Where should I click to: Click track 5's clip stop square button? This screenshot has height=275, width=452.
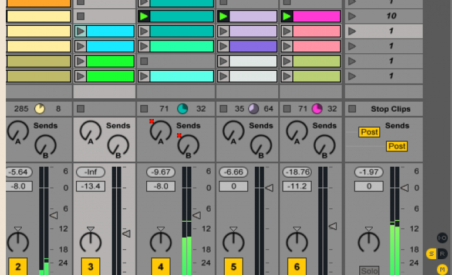pyautogui.click(x=223, y=109)
